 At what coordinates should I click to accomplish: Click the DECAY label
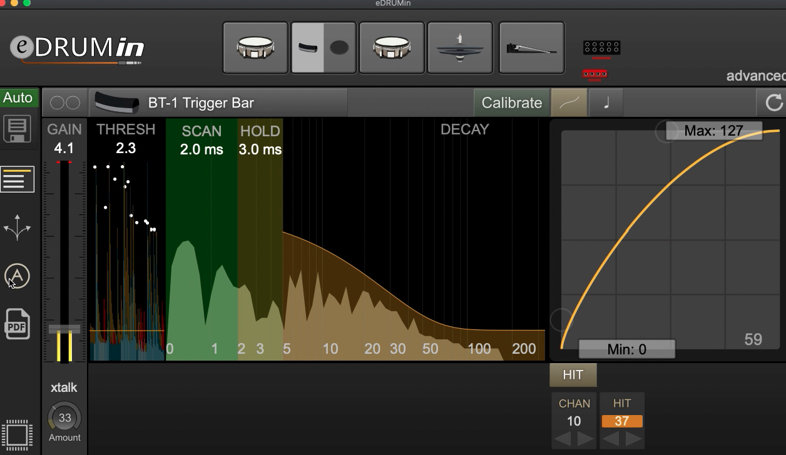point(464,129)
